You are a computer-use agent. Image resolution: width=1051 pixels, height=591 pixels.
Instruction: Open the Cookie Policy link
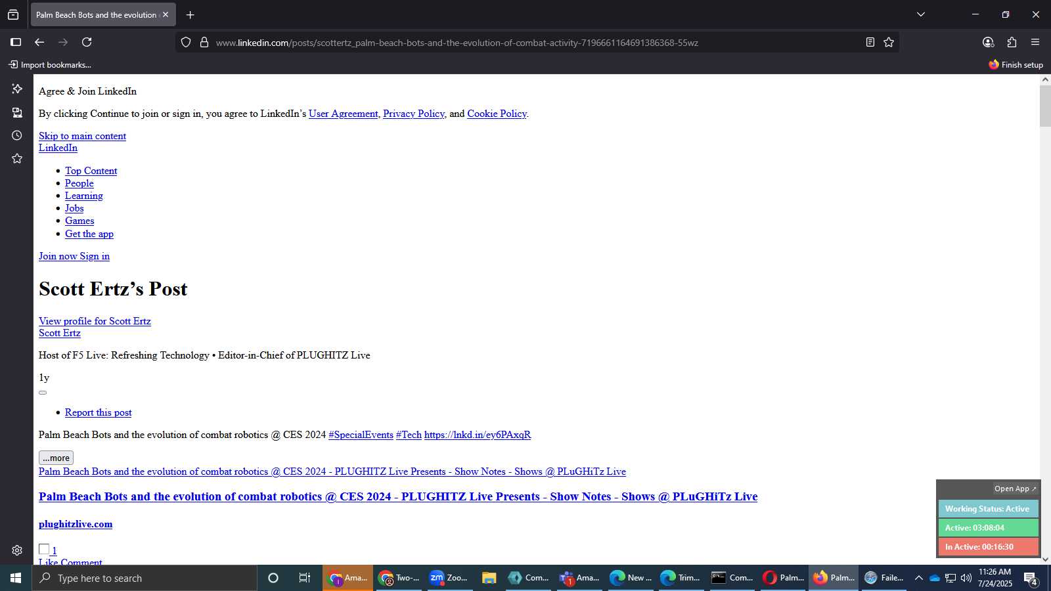tap(497, 114)
